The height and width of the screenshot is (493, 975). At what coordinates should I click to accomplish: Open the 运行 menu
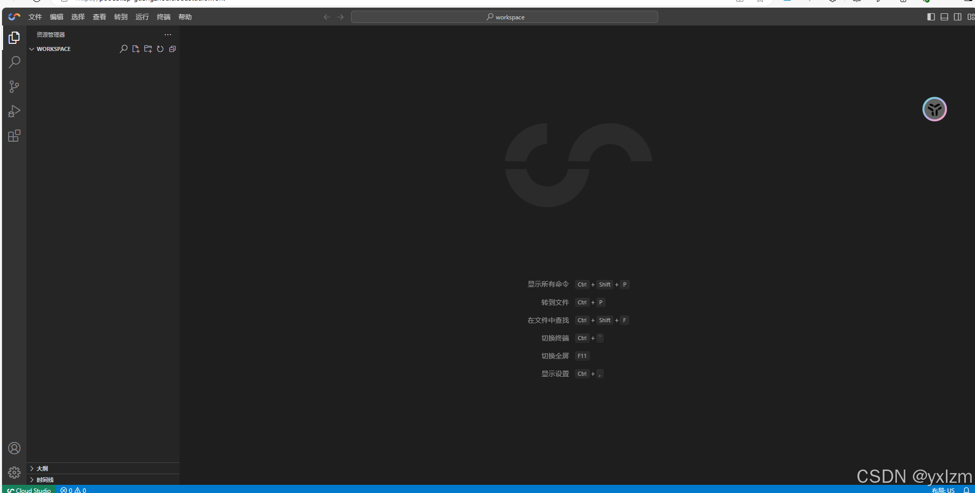(x=142, y=17)
